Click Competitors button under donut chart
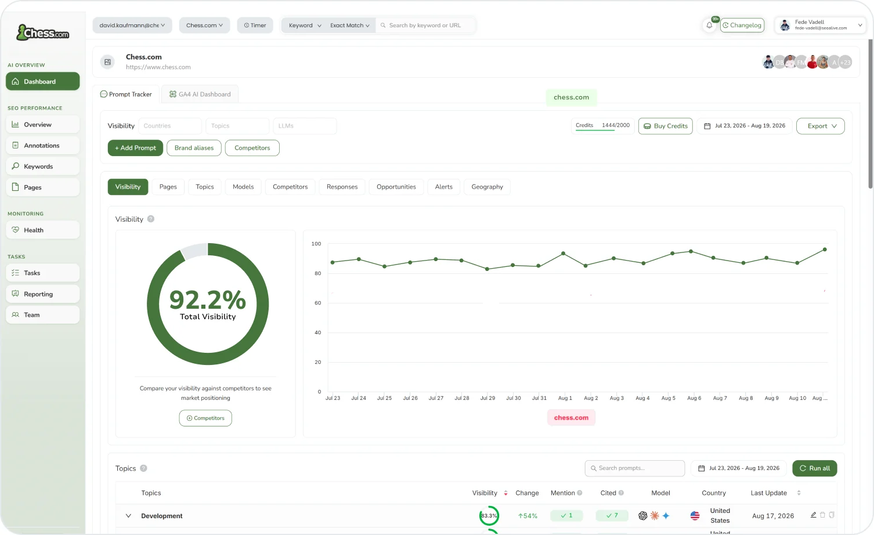Screen dimensions: 874x535 pos(205,418)
